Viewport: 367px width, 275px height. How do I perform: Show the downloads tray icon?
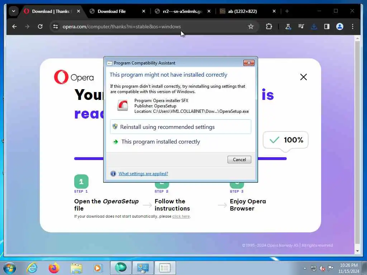(x=314, y=26)
